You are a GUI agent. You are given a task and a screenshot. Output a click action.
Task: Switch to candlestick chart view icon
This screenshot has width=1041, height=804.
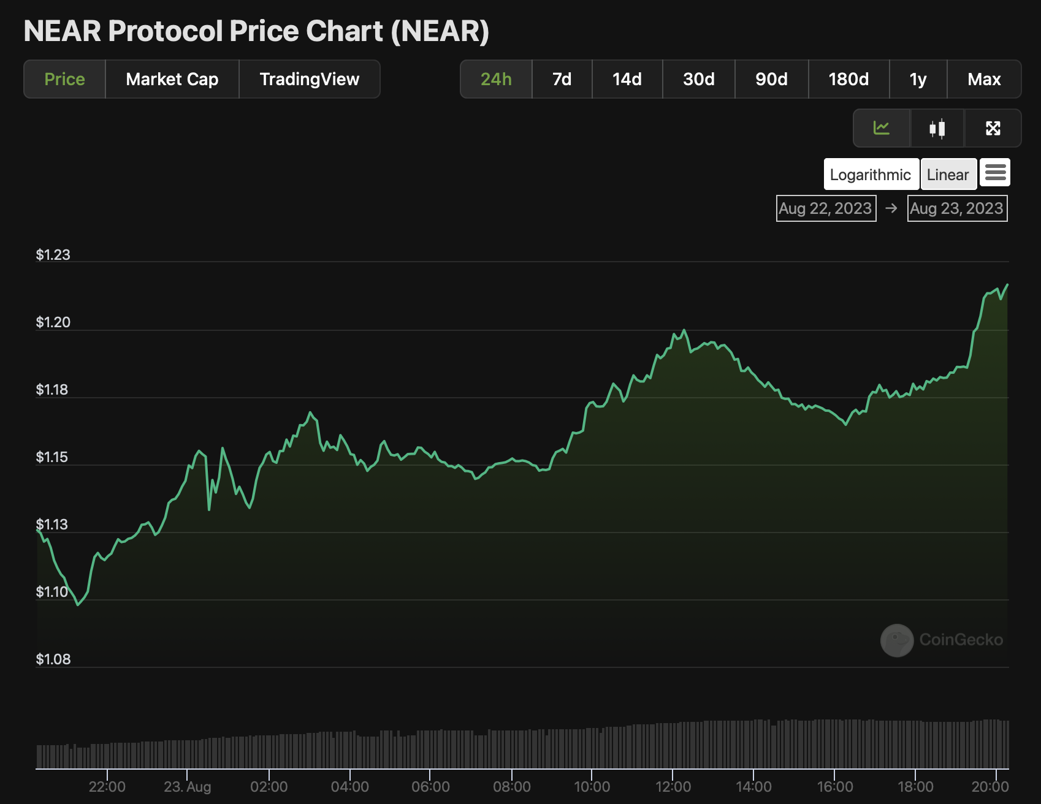click(x=937, y=128)
